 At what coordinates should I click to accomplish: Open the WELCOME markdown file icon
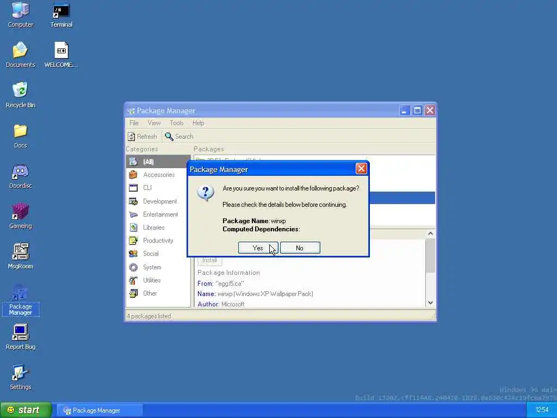click(x=61, y=55)
